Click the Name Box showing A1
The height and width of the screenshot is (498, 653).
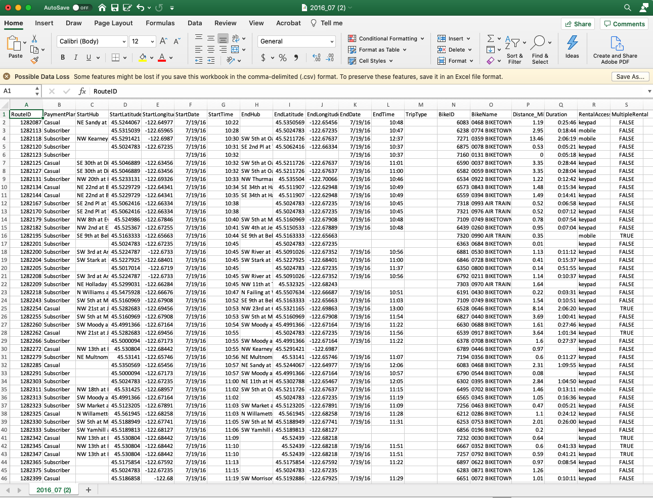coord(18,91)
